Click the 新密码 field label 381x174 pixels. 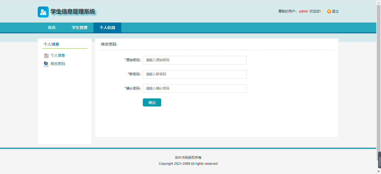(x=134, y=74)
